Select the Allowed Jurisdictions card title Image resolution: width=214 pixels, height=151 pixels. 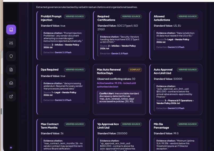point(162,18)
